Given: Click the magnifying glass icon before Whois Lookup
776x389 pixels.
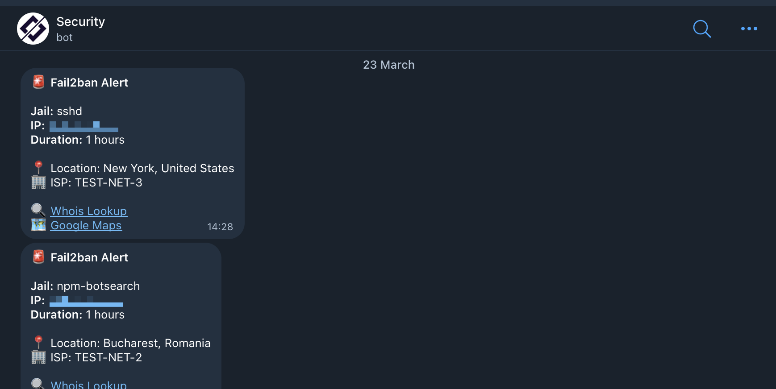Looking at the screenshot, I should [x=38, y=210].
